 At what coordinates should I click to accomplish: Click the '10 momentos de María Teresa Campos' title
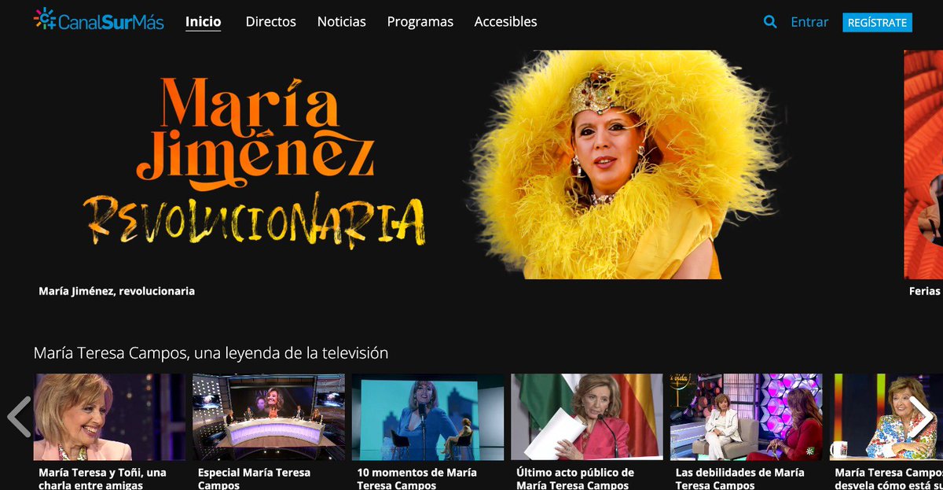417,478
